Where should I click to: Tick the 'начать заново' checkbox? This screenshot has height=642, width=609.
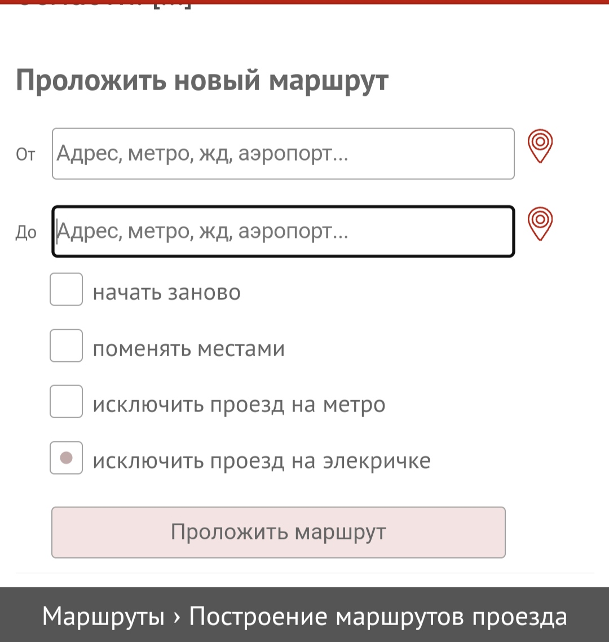(x=67, y=290)
